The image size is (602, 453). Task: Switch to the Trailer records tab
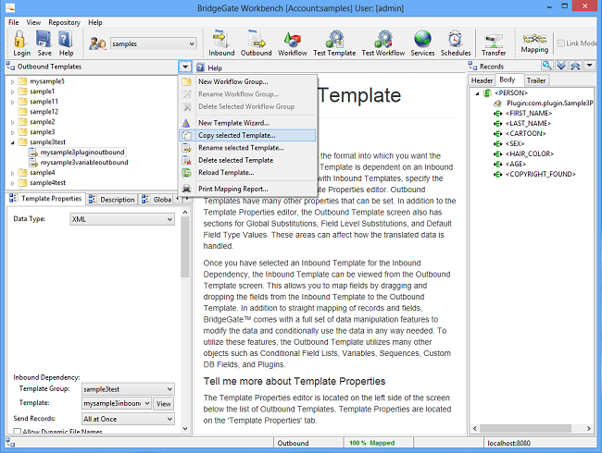point(536,80)
